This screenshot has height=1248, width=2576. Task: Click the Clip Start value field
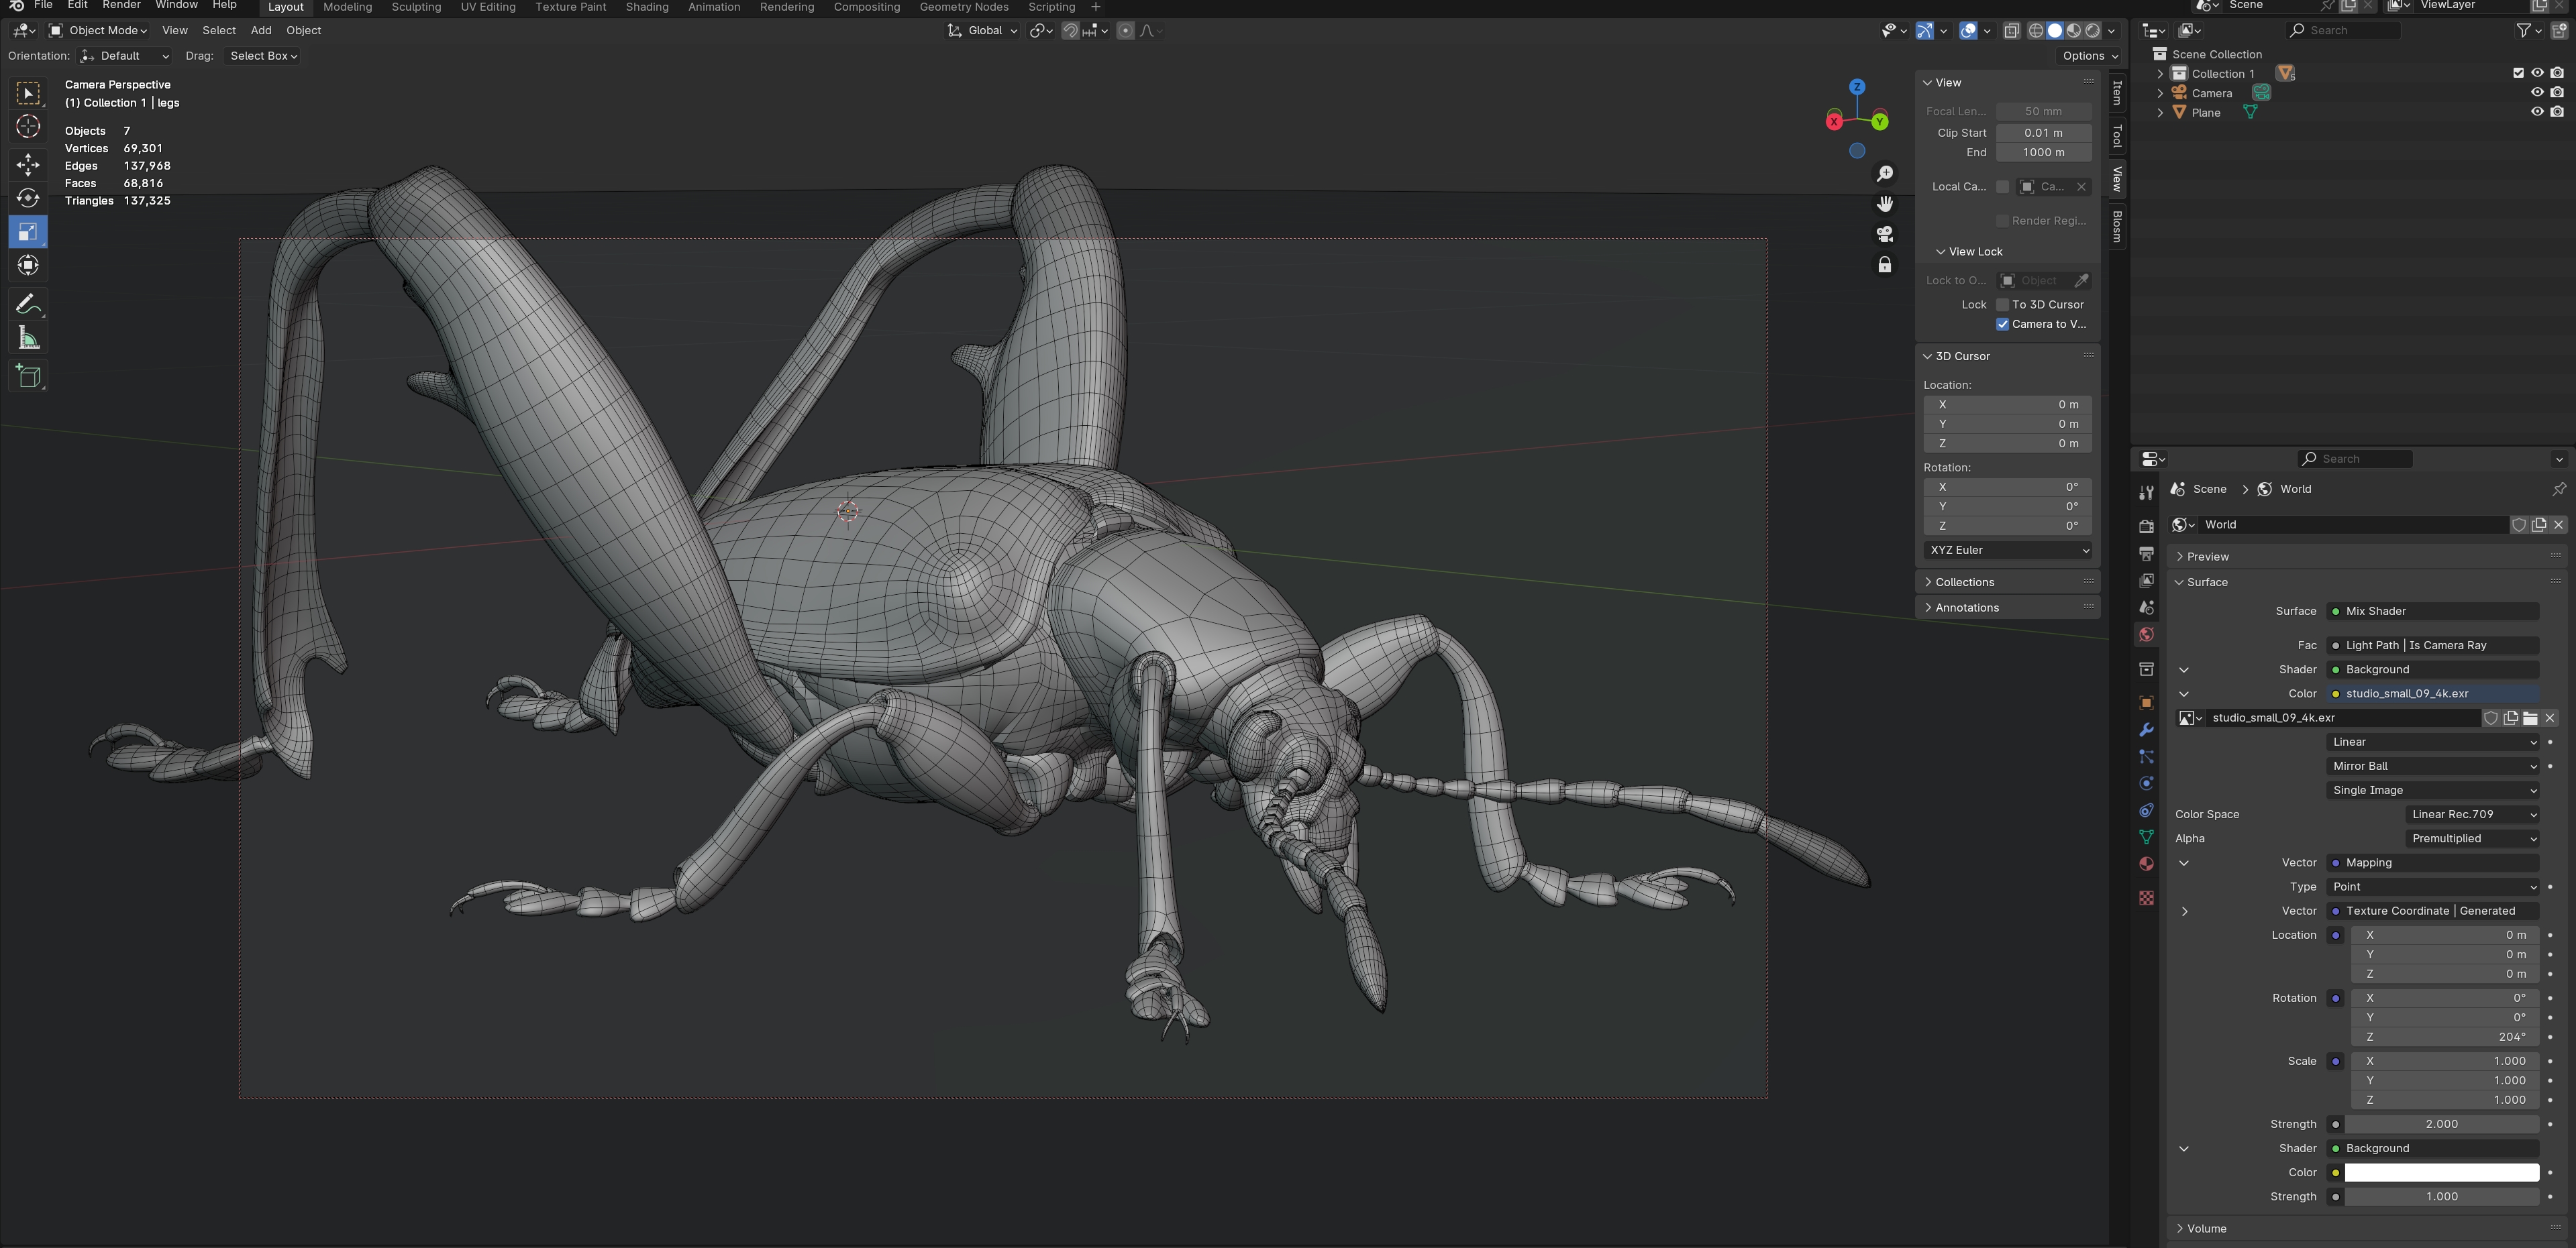click(2043, 133)
